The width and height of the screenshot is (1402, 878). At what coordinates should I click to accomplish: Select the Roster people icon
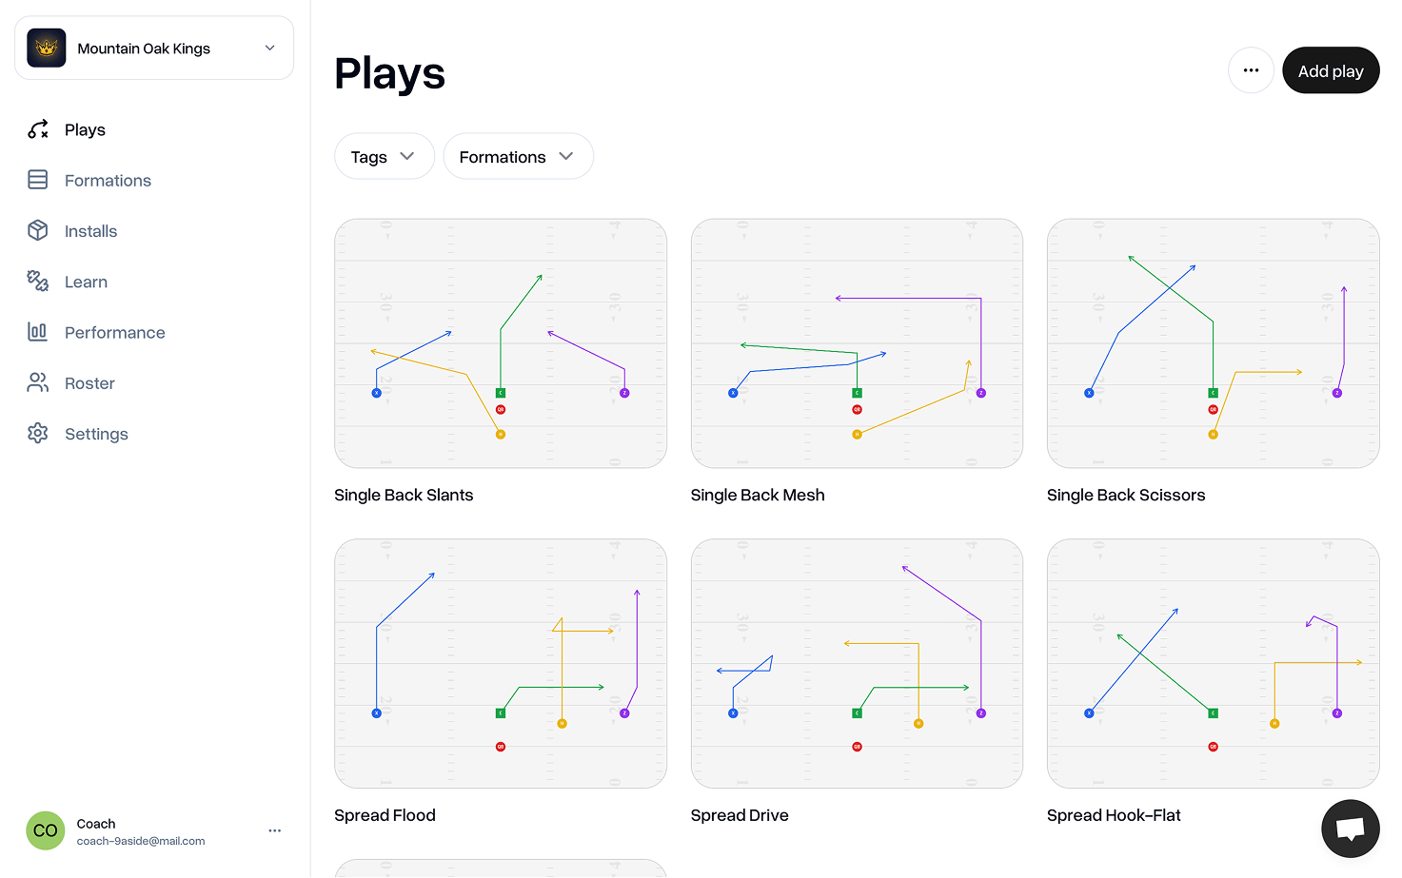tap(37, 382)
